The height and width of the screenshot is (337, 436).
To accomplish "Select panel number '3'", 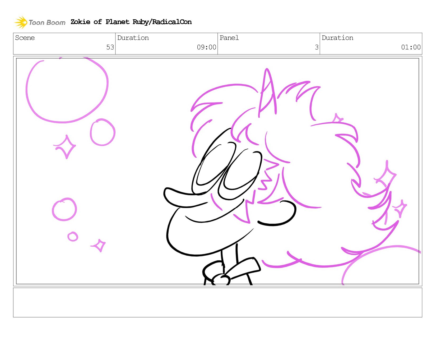I will [x=317, y=47].
